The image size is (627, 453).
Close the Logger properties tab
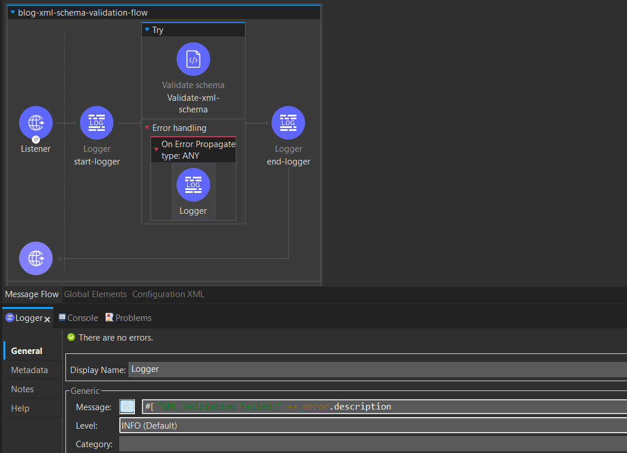pyautogui.click(x=47, y=319)
